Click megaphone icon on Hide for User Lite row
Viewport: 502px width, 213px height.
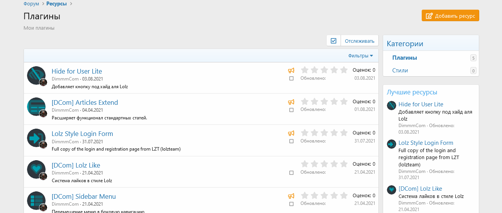[x=291, y=70]
